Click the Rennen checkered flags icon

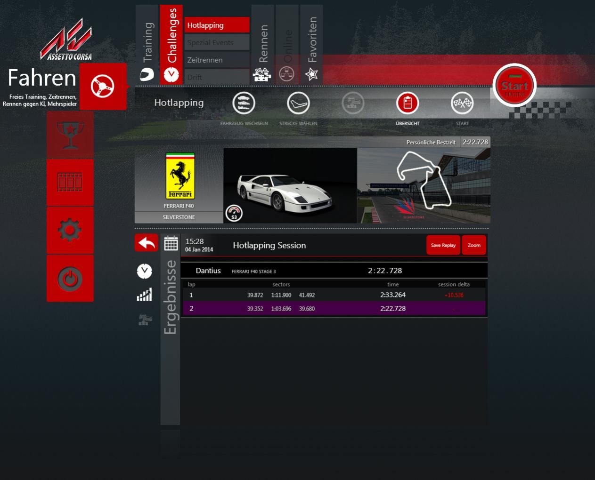262,74
